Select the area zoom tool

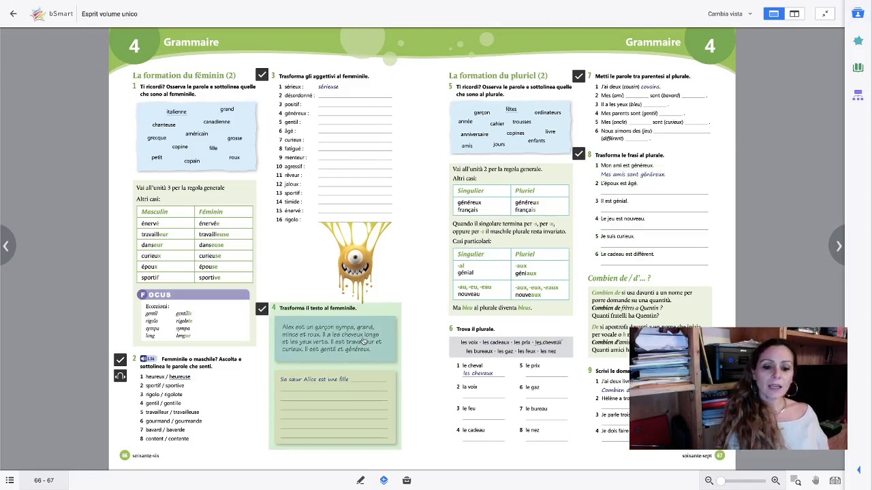(796, 480)
